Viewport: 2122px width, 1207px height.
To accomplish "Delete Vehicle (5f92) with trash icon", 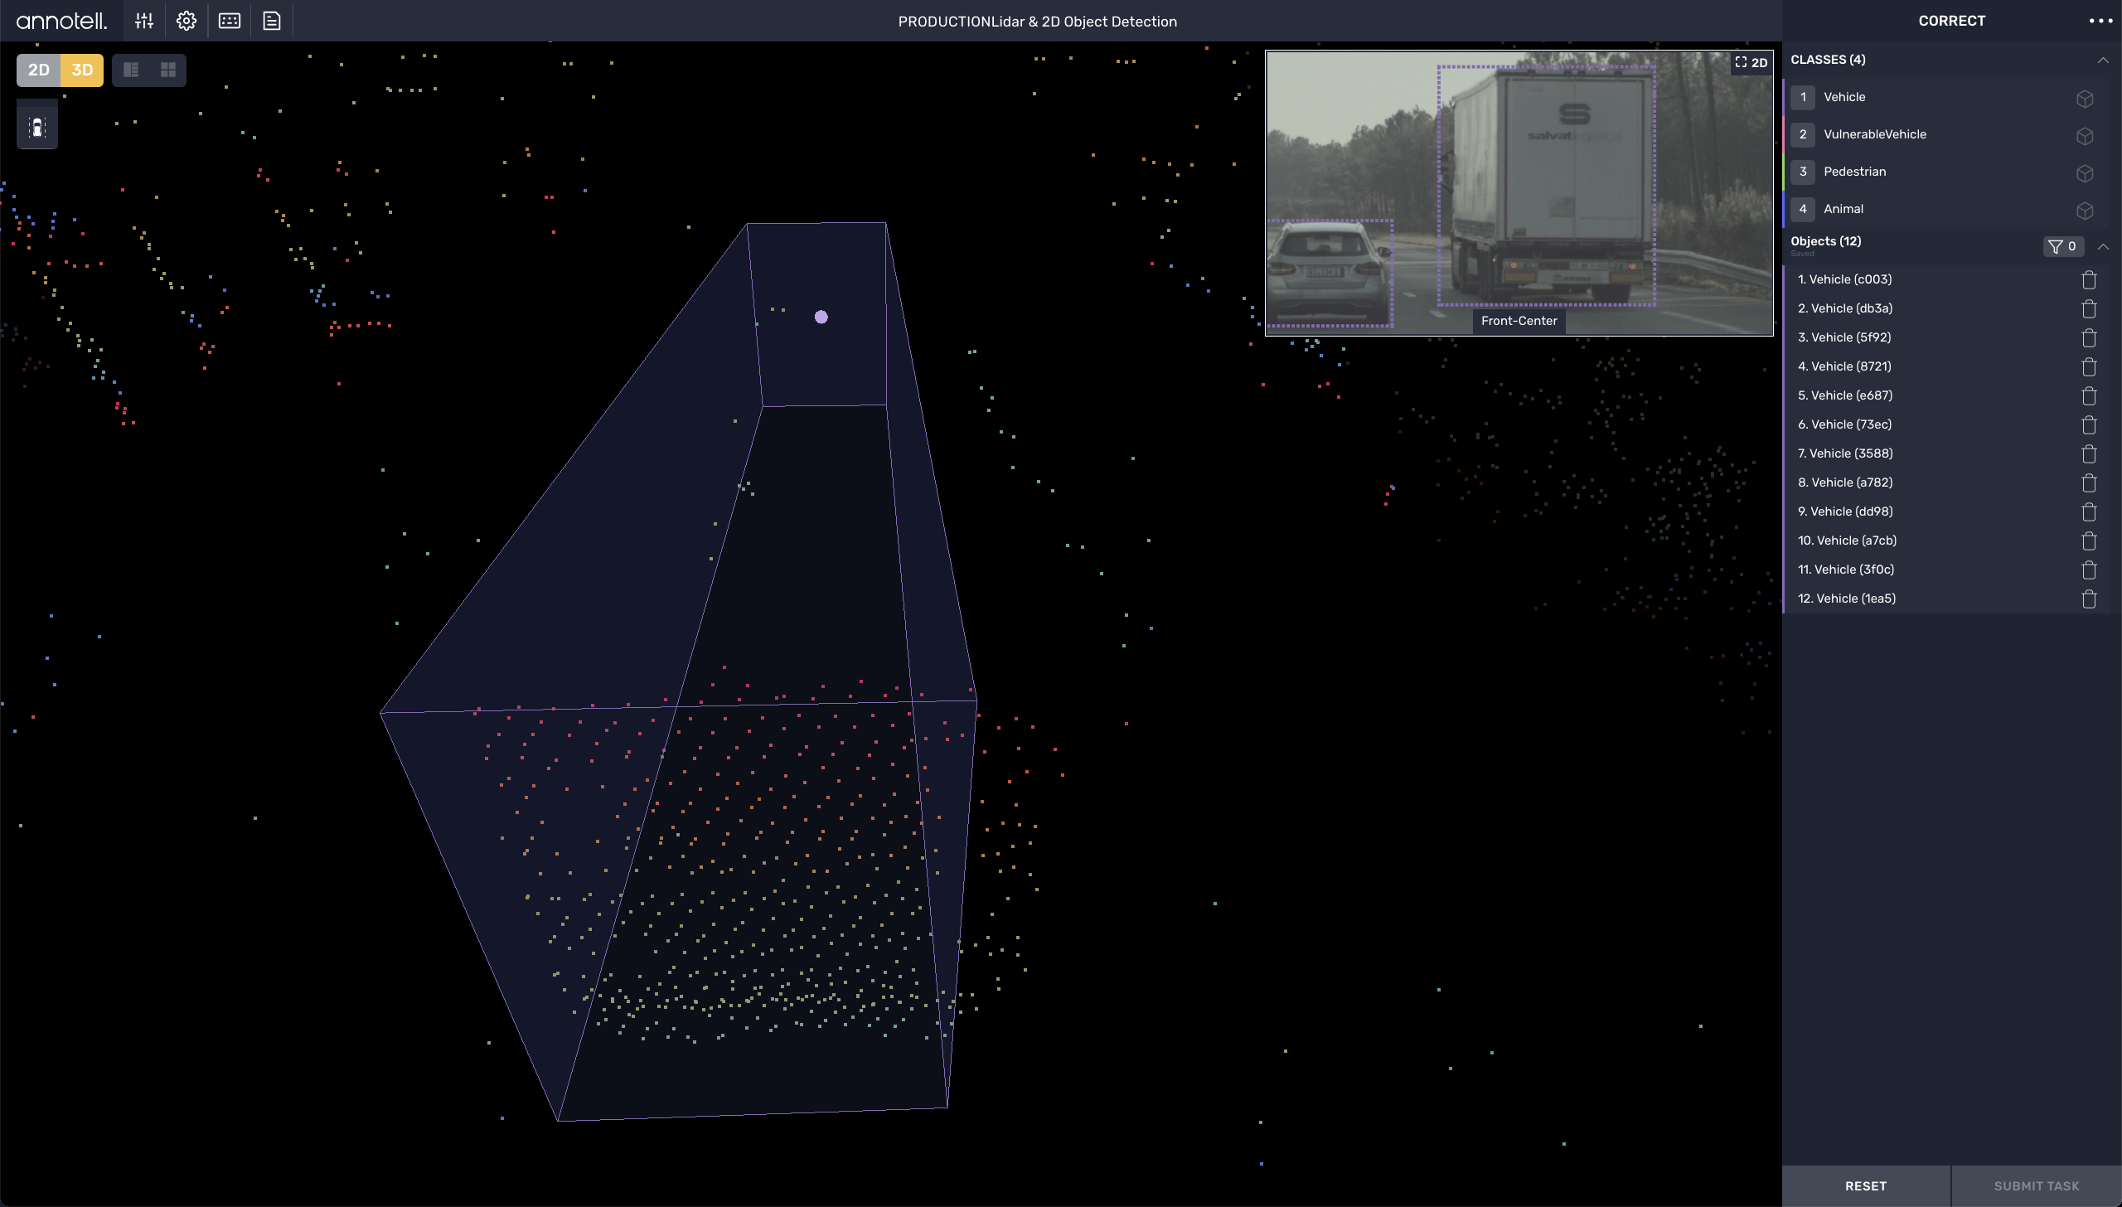I will pos(2089,337).
